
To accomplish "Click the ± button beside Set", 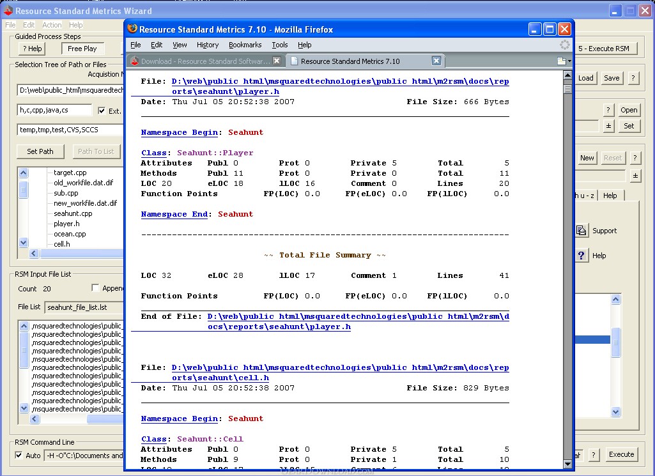I will pos(608,126).
